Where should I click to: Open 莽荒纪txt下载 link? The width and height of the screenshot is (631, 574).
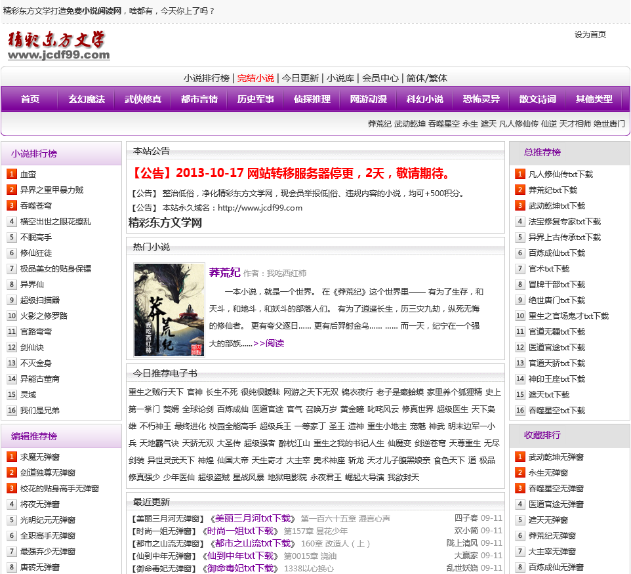click(x=552, y=190)
